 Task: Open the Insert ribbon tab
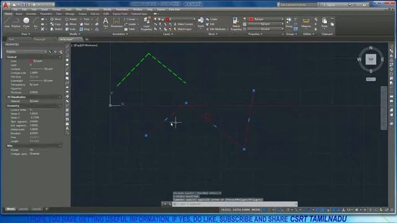19,14
